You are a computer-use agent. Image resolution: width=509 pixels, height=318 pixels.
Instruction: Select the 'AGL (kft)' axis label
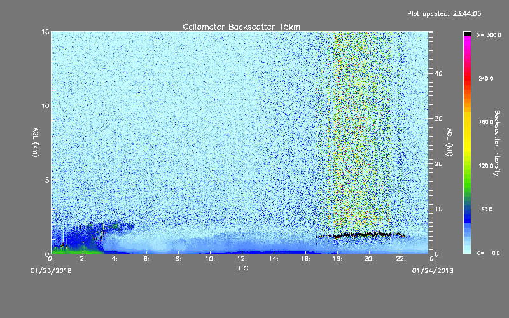click(x=449, y=142)
